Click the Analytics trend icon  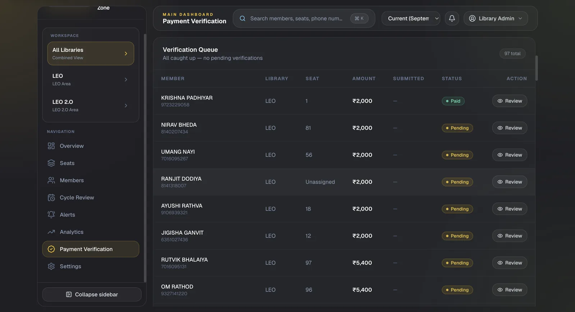click(51, 232)
